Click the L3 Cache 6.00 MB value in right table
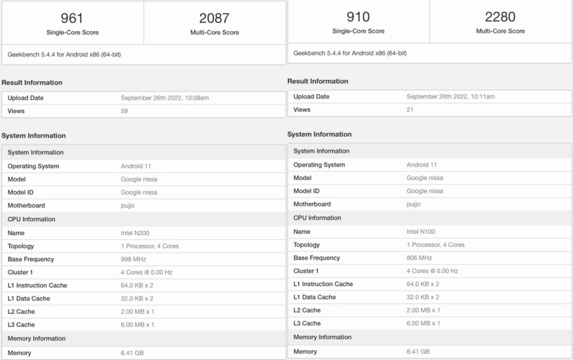Viewport: 573px width, 360px height. pos(423,323)
